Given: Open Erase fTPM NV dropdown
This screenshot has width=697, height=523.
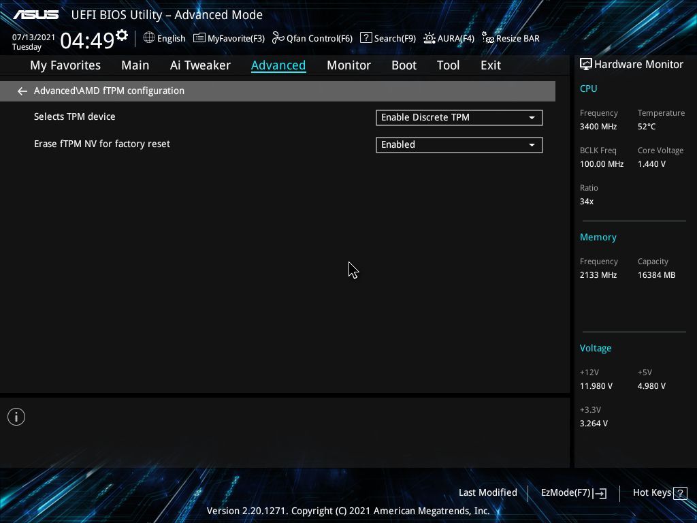Looking at the screenshot, I should pos(459,144).
